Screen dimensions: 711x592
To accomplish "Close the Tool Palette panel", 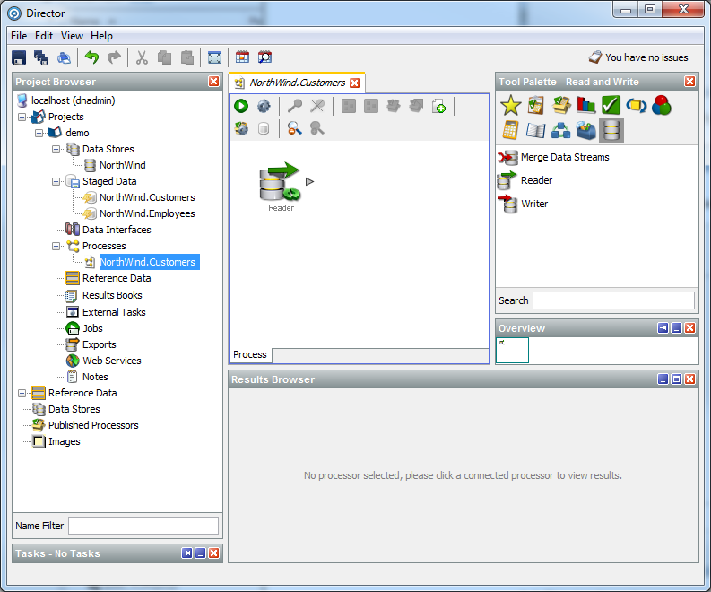I will coord(689,82).
